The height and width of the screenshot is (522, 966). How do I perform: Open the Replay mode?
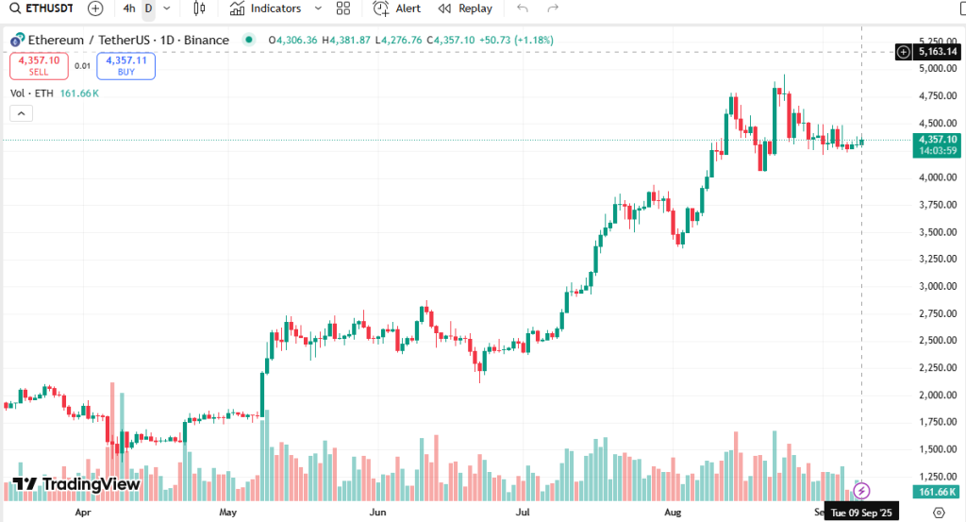coord(465,8)
